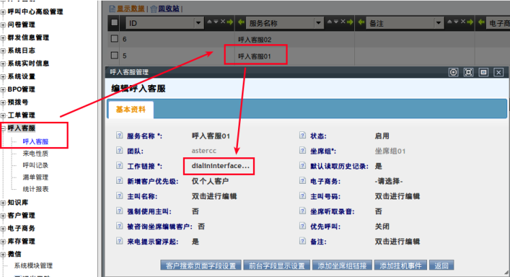Click help icon next to 工作链接 label

tap(120, 166)
